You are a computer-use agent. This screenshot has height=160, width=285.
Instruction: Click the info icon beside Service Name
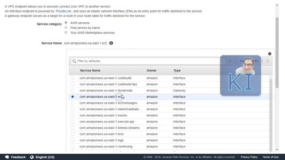(x=111, y=43)
